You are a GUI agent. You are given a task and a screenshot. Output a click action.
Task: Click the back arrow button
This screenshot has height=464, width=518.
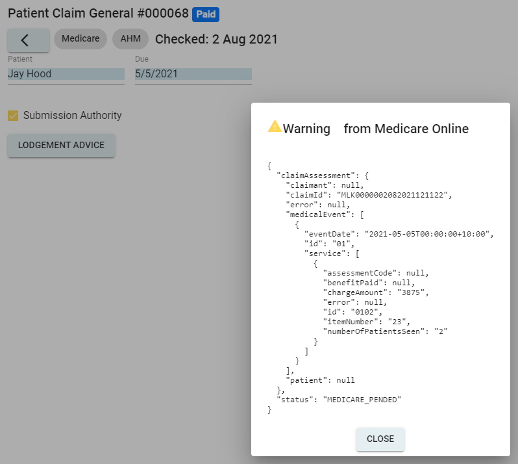(x=29, y=40)
